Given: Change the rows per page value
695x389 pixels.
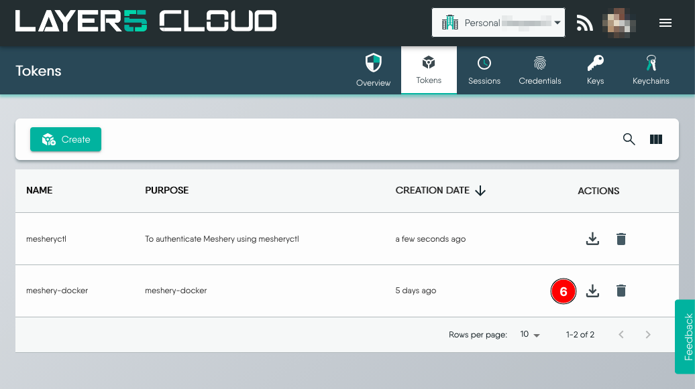Looking at the screenshot, I should [529, 334].
